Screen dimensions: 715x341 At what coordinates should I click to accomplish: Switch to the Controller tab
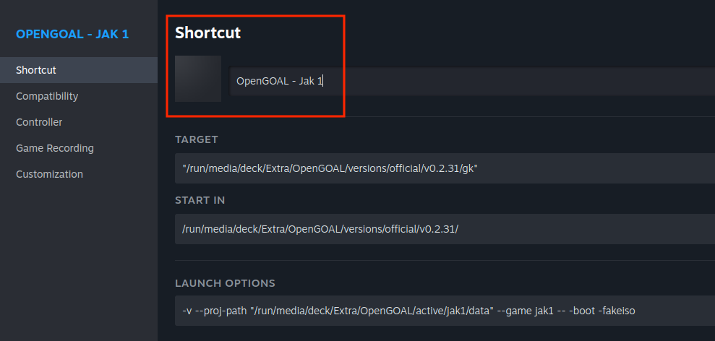(x=39, y=122)
